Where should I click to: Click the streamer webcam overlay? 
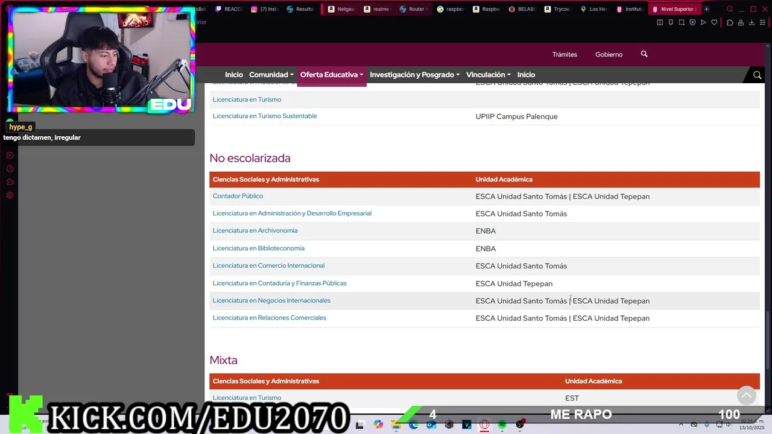click(101, 59)
